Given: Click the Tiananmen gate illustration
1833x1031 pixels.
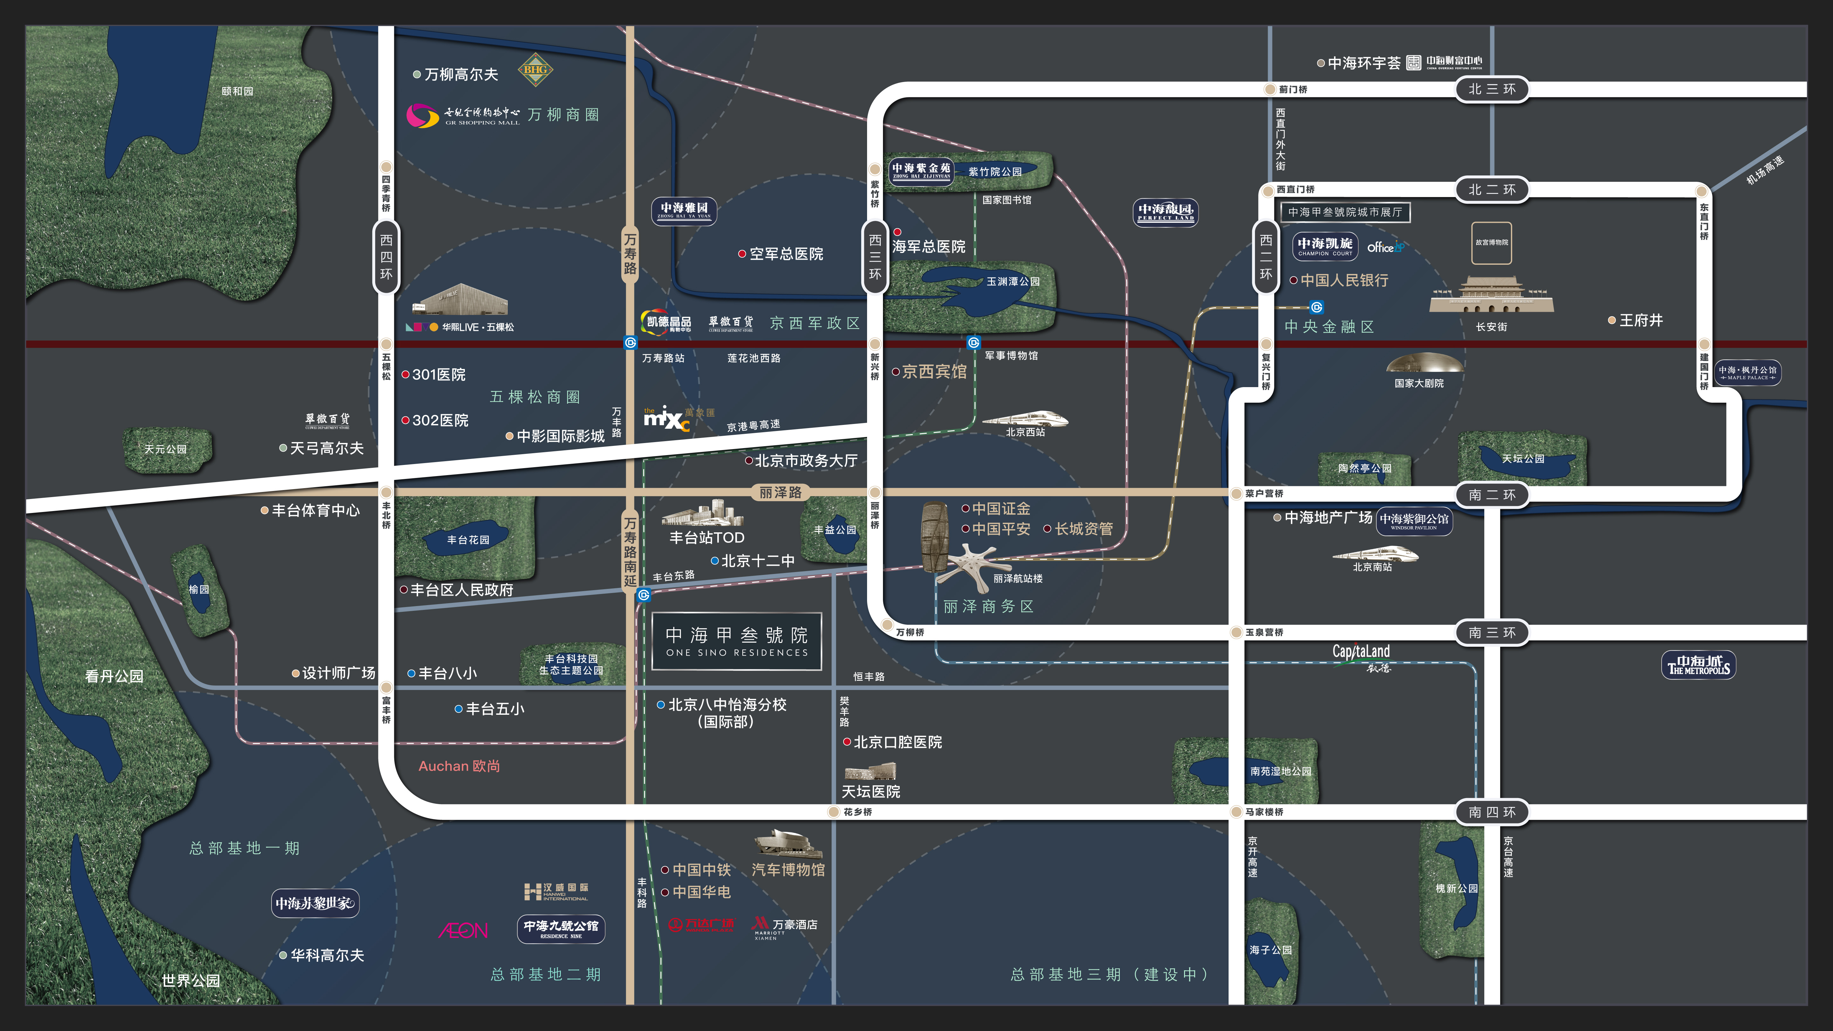Looking at the screenshot, I should pos(1492,295).
